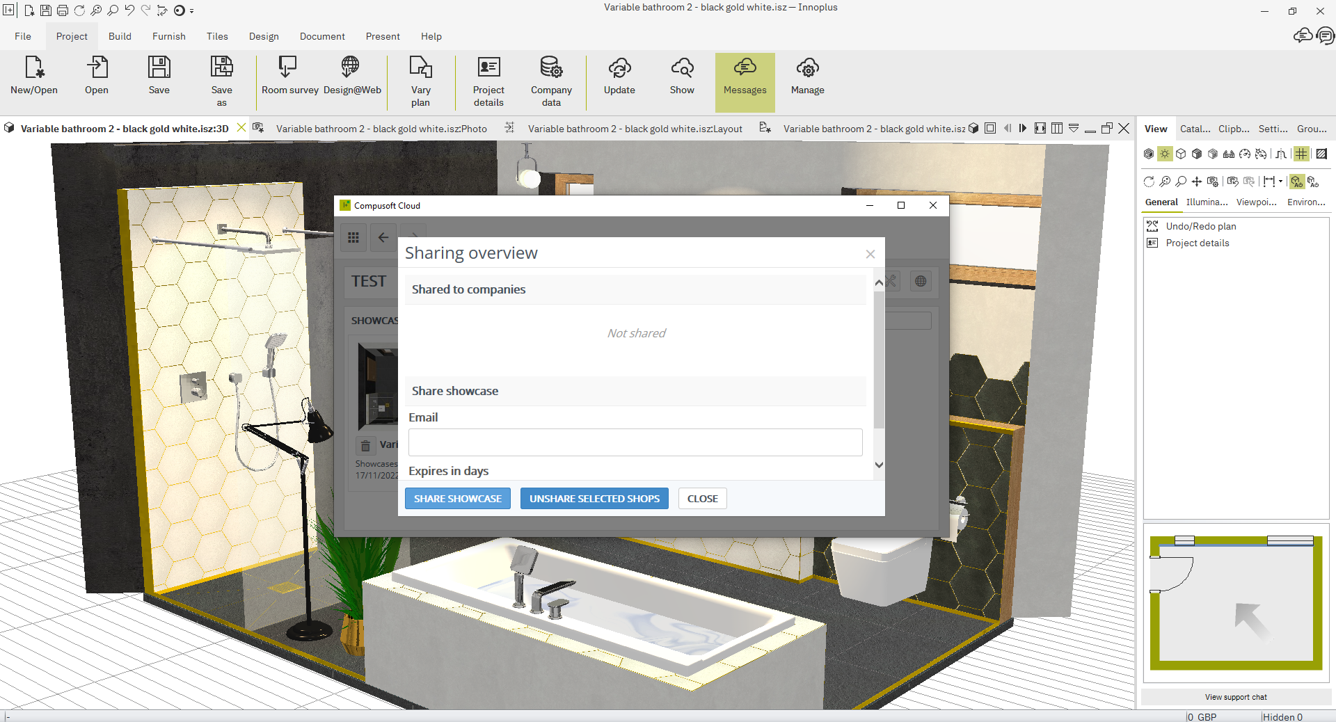The image size is (1336, 722).
Task: Click the chat bubble icon at top right
Action: click(x=1325, y=35)
